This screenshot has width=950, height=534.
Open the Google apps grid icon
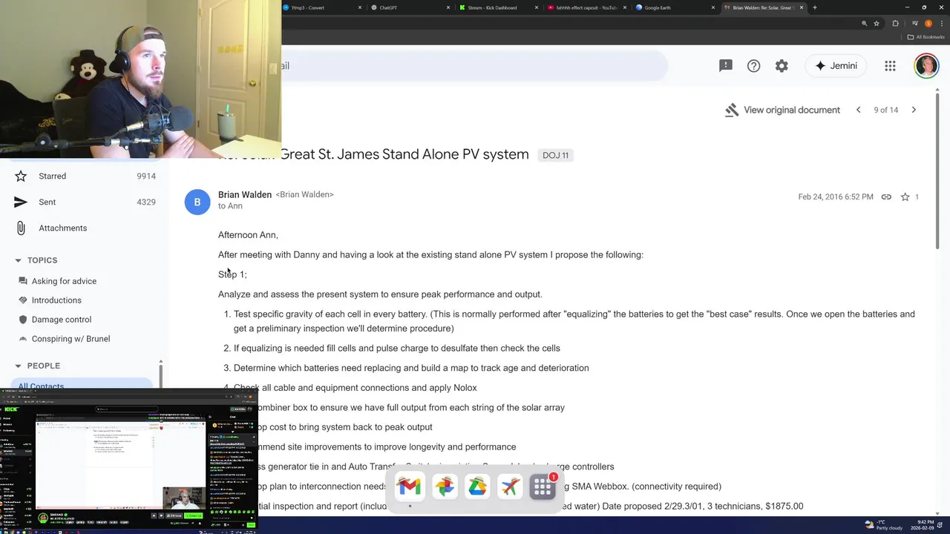pyautogui.click(x=890, y=65)
